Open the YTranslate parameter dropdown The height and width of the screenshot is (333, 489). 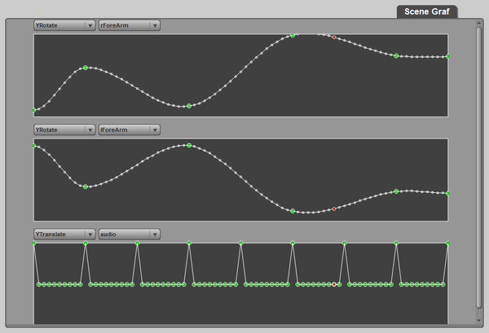point(64,234)
